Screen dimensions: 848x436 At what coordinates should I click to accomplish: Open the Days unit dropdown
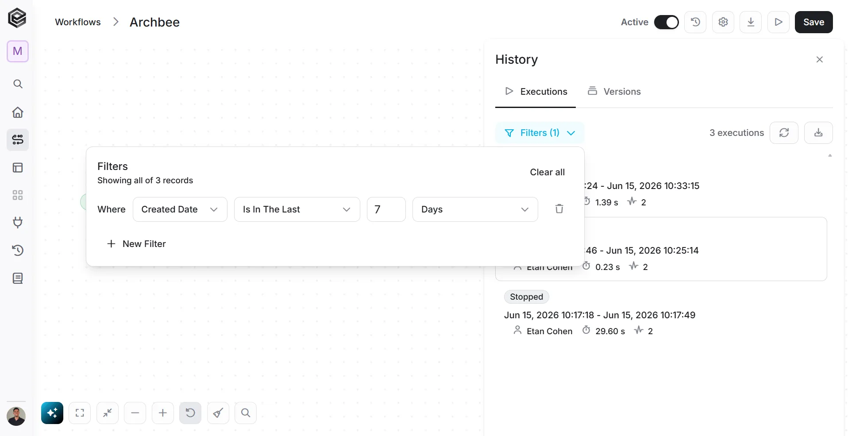click(475, 209)
